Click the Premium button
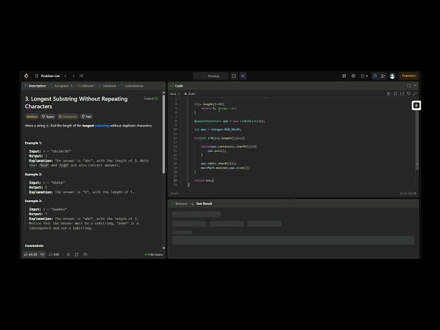 coord(408,76)
